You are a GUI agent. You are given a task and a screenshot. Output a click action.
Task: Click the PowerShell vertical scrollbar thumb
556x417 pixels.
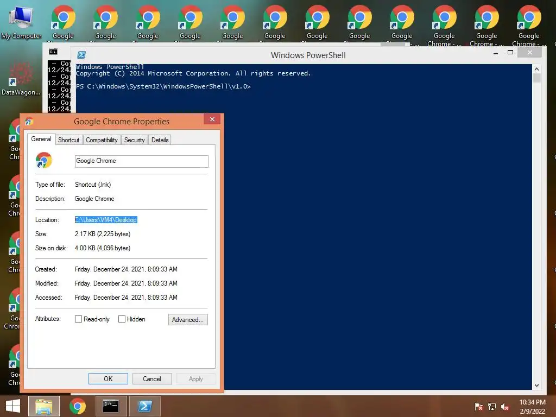point(536,78)
